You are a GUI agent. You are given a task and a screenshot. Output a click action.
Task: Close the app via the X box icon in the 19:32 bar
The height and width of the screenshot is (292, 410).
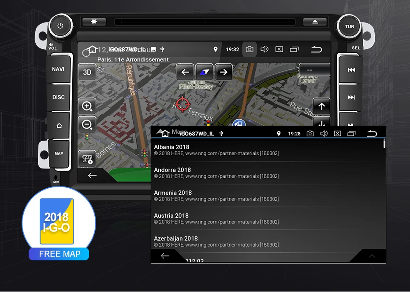tap(279, 49)
